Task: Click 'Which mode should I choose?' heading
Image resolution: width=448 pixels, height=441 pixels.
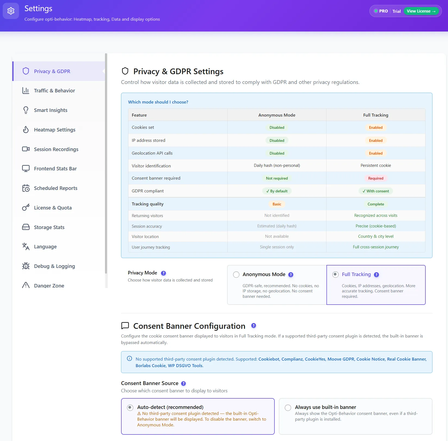Action: (158, 102)
